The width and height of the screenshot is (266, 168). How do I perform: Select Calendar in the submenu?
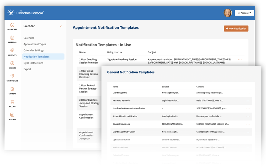[x=29, y=38]
